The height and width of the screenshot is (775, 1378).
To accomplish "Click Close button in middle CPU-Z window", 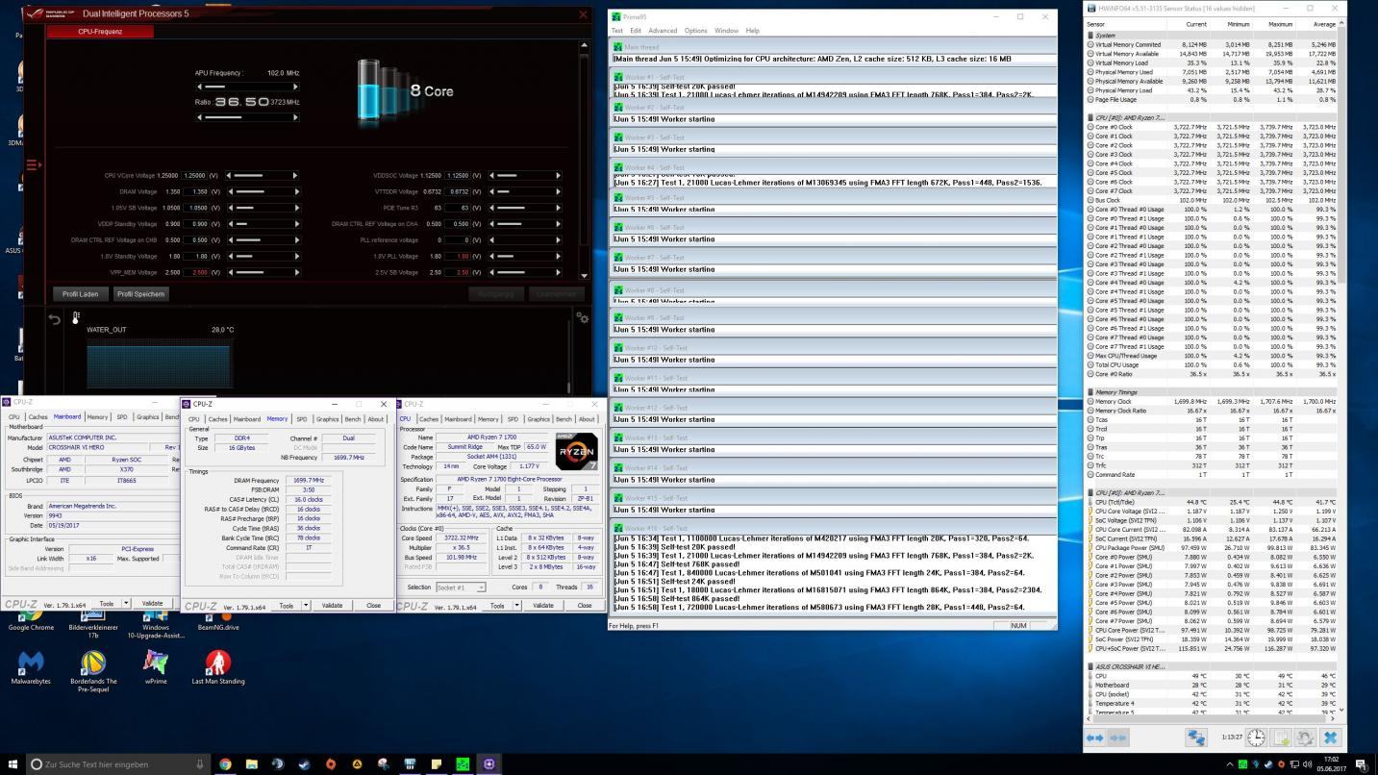I will tap(373, 606).
